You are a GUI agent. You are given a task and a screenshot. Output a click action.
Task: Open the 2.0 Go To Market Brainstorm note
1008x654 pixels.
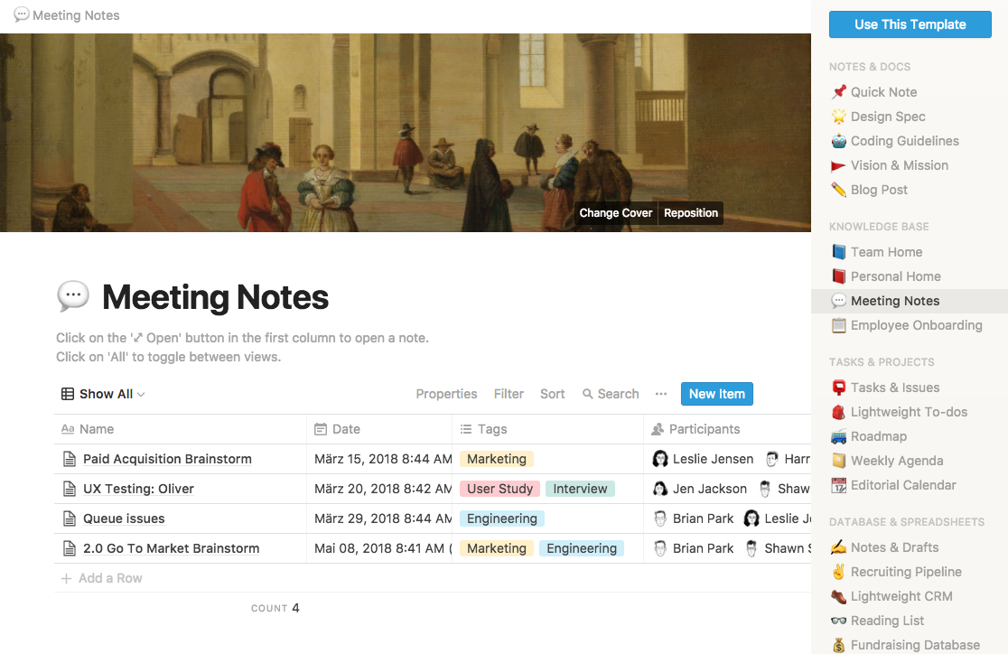tap(171, 548)
